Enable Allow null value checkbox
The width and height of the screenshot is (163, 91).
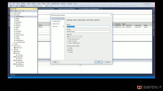[x=68, y=41]
